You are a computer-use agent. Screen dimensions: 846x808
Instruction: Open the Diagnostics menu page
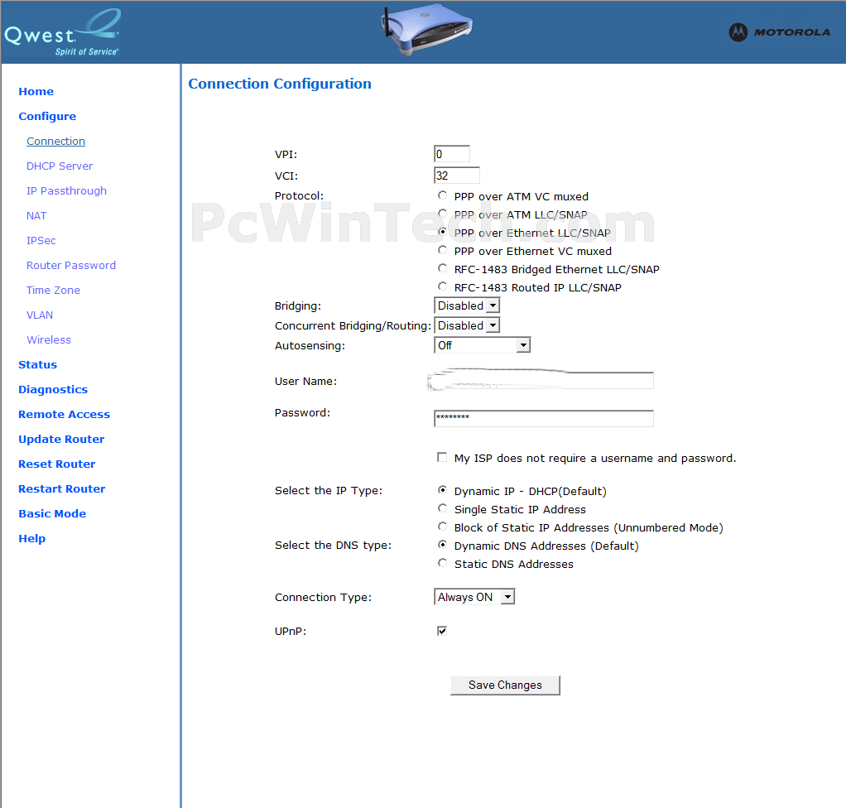click(x=53, y=389)
